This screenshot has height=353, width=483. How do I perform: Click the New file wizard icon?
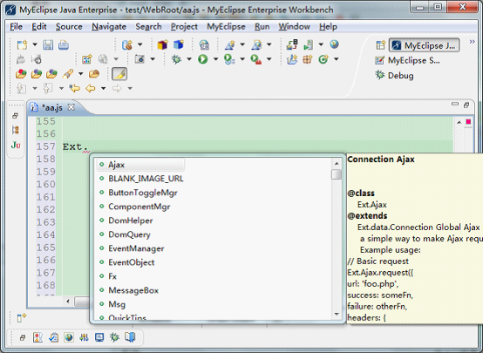(22, 45)
